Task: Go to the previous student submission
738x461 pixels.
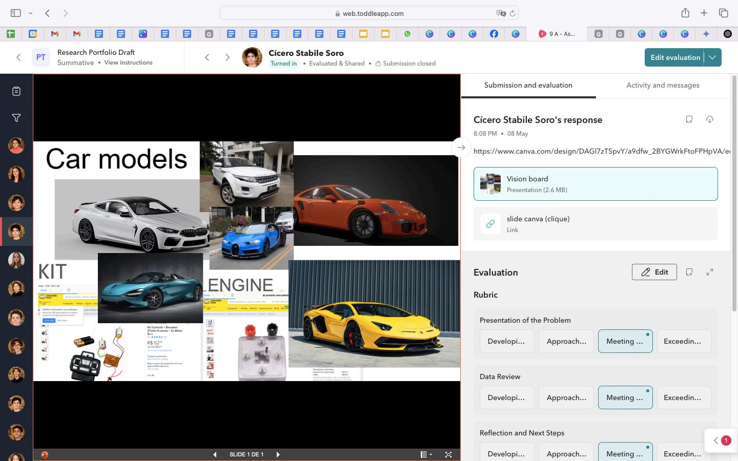Action: click(207, 57)
